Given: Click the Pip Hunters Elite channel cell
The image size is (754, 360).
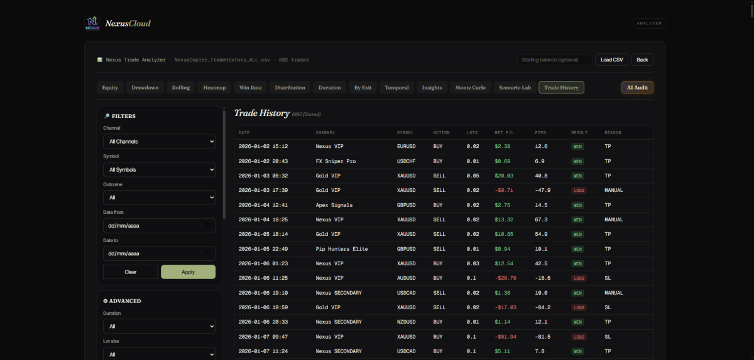Looking at the screenshot, I should (342, 249).
